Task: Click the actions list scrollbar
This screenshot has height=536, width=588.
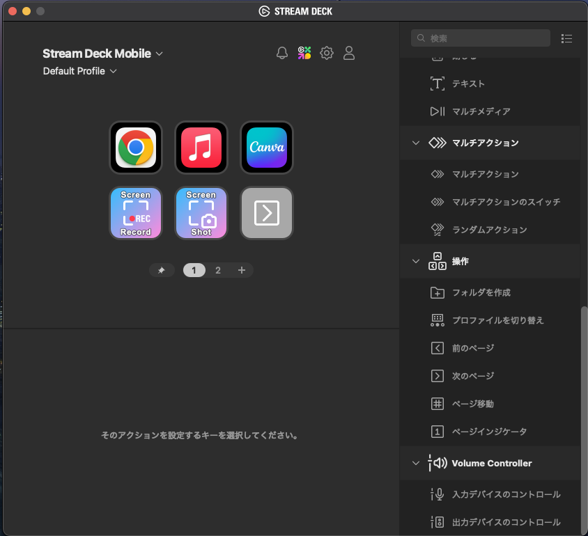Action: tap(584, 420)
